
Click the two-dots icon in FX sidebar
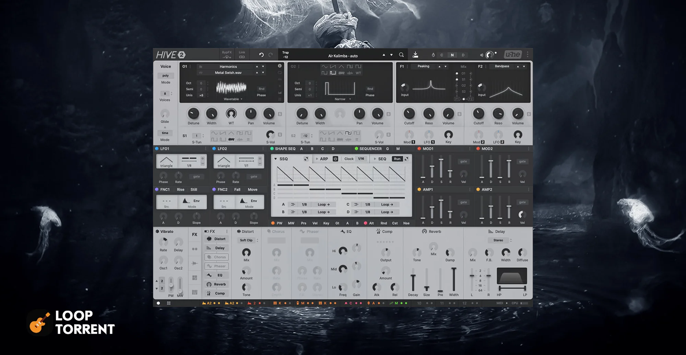[194, 249]
